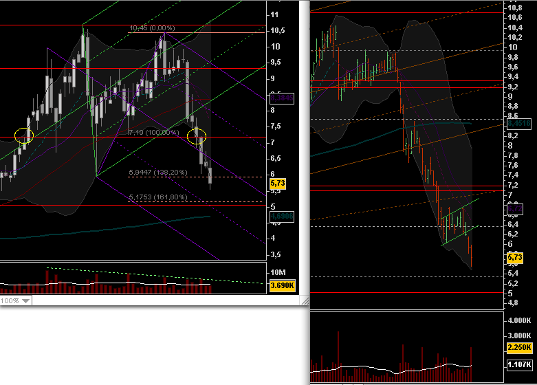Screen dimensions: 537x385
Task: Click the 3,5 price axis label, left chart
Action: (276, 254)
